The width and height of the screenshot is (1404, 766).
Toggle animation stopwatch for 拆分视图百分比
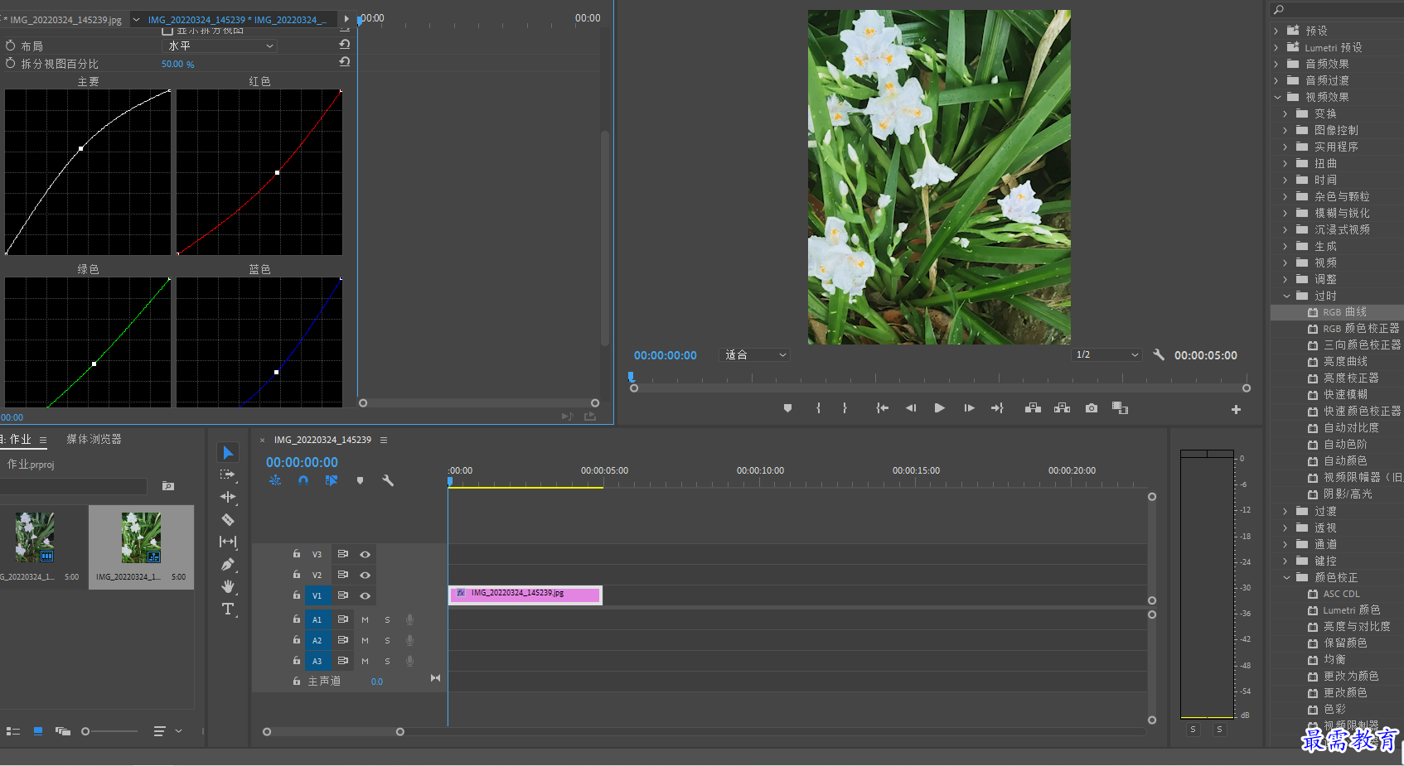tap(10, 63)
